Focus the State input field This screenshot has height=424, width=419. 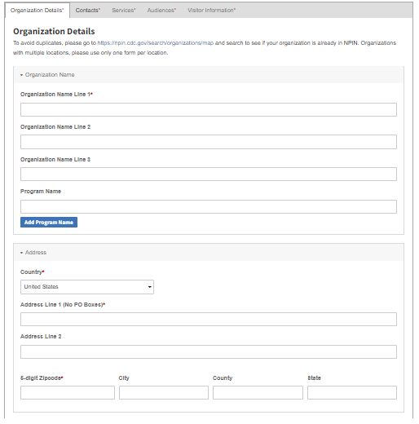(352, 392)
